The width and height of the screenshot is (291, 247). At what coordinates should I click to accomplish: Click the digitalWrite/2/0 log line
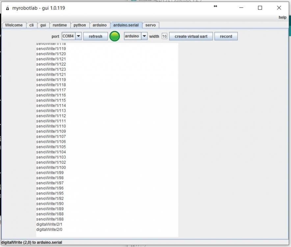click(x=49, y=230)
